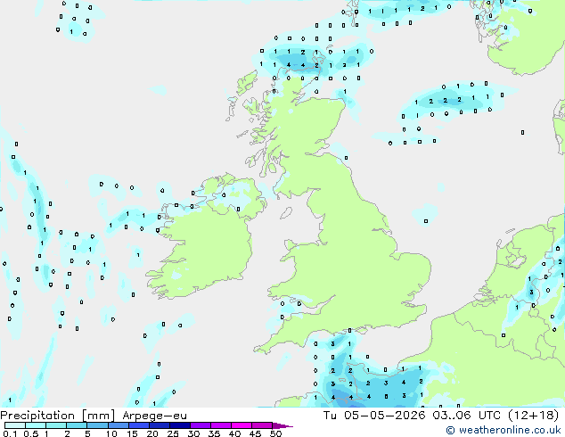Select the 35–40 mm legend color box
This screenshot has width=565, height=437.
tap(221, 425)
